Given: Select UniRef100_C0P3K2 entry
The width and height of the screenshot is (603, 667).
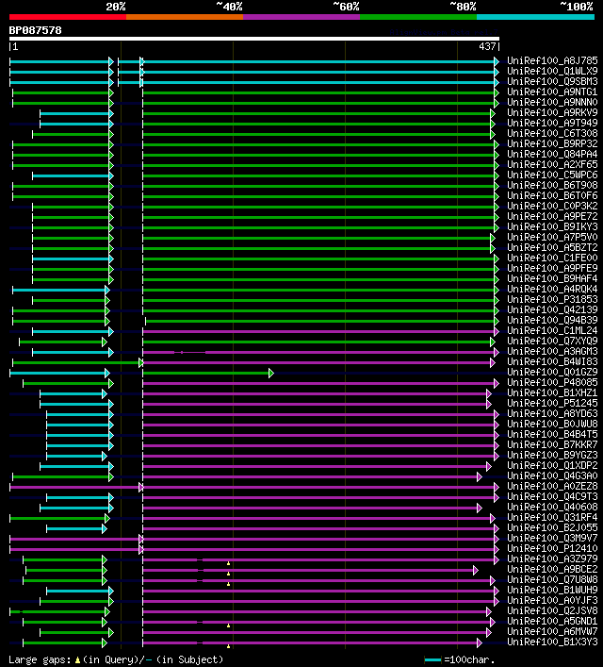Looking at the screenshot, I should (552, 206).
